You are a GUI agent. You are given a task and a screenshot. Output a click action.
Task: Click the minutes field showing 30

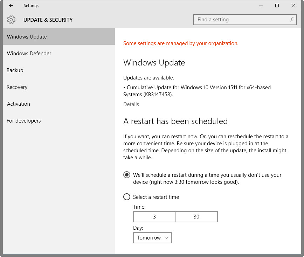(196, 217)
